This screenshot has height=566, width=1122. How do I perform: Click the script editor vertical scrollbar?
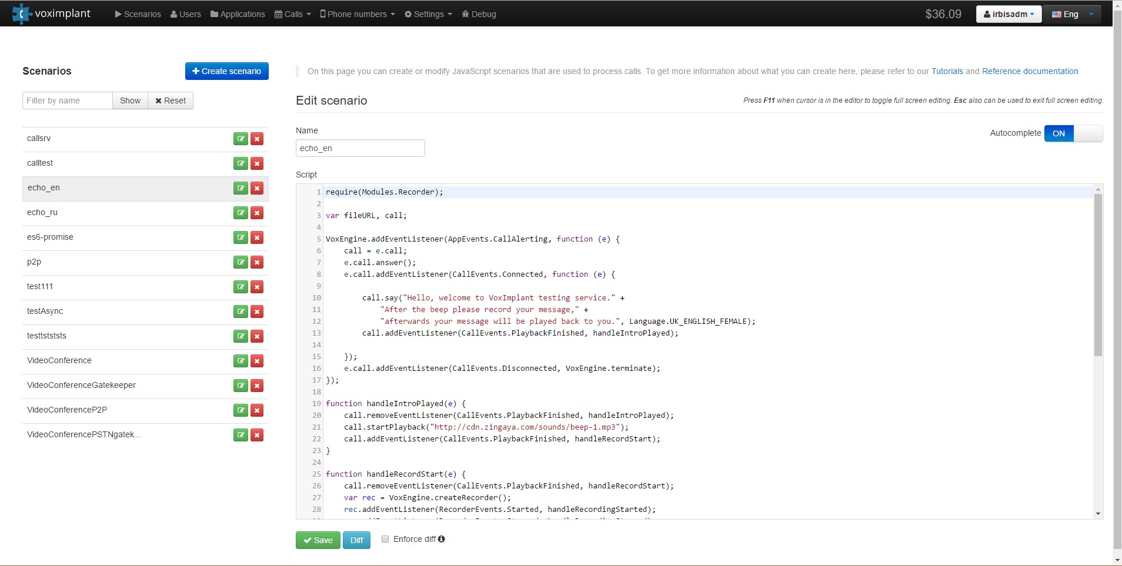click(1097, 275)
